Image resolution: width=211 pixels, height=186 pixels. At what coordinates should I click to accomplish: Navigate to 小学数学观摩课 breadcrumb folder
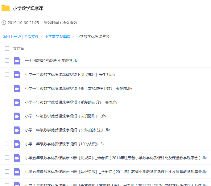[57, 37]
